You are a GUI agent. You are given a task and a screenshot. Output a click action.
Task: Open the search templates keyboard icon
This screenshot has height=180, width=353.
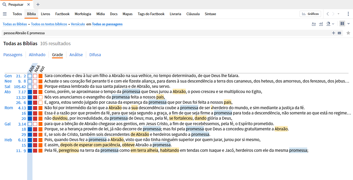(339, 33)
